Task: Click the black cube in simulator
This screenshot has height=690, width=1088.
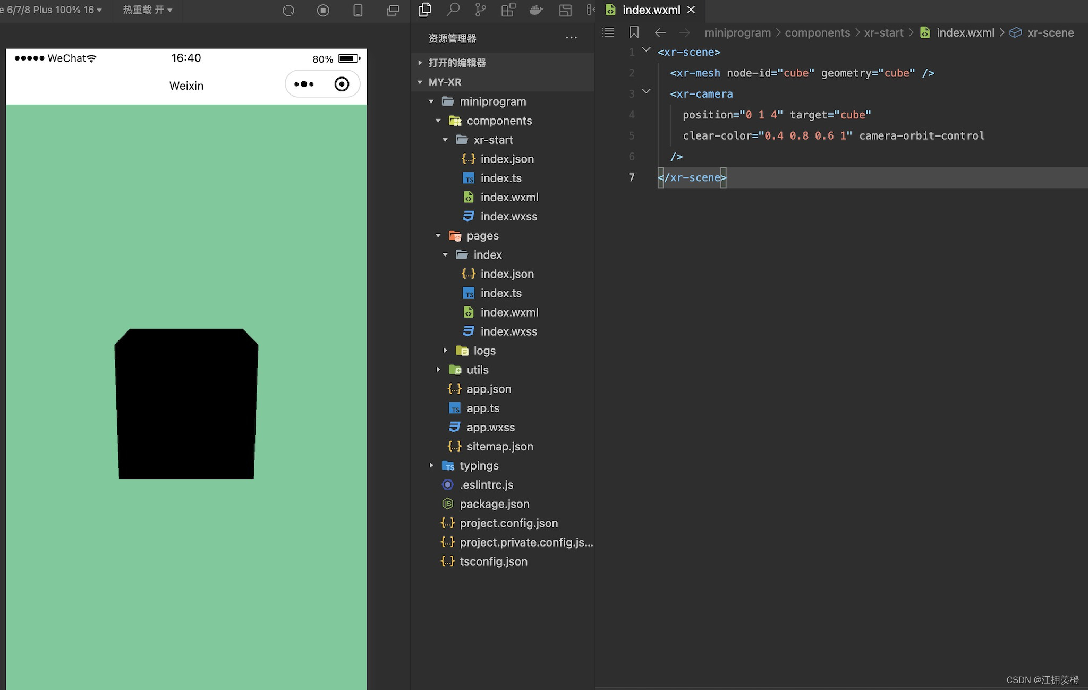Action: 186,404
